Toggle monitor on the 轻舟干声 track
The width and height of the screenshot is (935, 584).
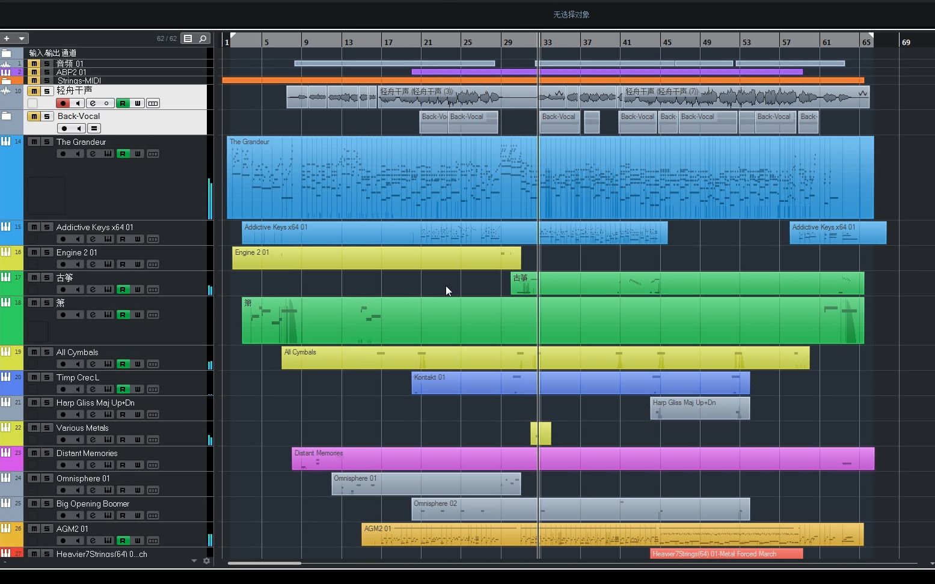click(x=78, y=103)
